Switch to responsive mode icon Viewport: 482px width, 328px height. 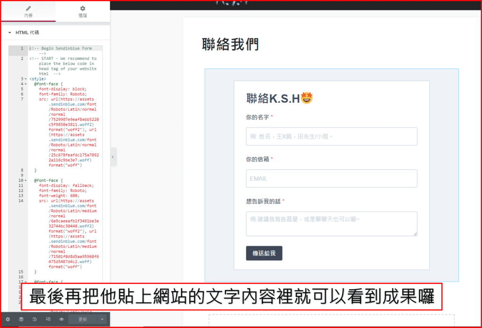(x=48, y=319)
